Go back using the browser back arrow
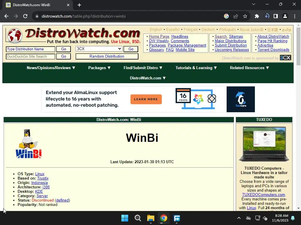This screenshot has height=225, width=301. pos(6,16)
